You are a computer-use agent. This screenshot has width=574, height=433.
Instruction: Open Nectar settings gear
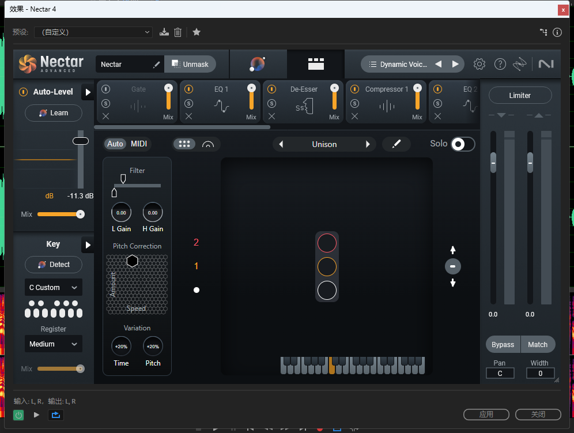479,64
